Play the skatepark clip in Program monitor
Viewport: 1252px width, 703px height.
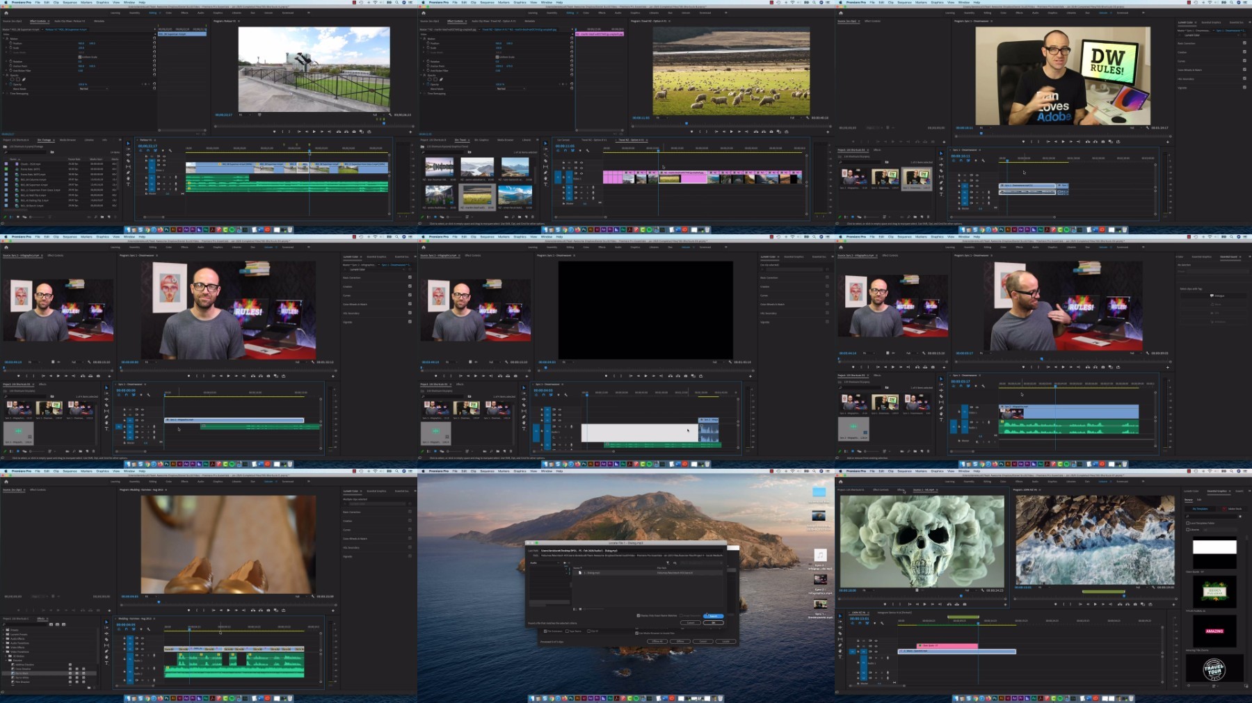tap(314, 131)
